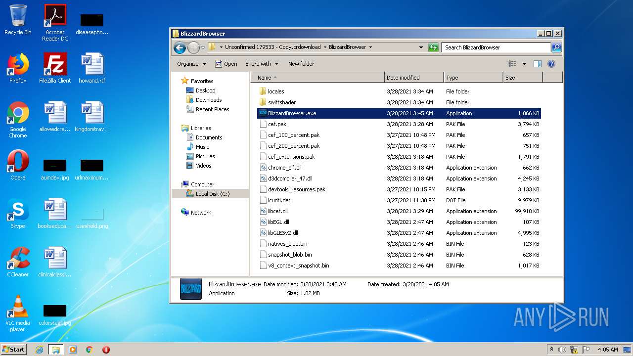633x356 pixels.
Task: Click the New folder button
Action: click(x=301, y=64)
